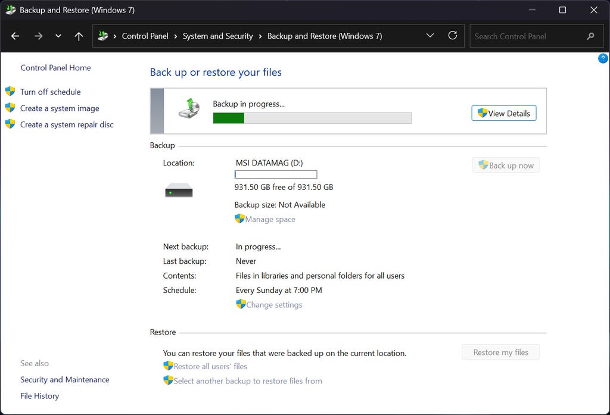Select System and Security in breadcrumb
This screenshot has width=610, height=415.
[x=217, y=36]
